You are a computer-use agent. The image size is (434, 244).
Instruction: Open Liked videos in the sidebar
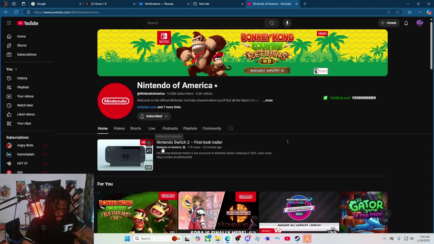[26, 115]
